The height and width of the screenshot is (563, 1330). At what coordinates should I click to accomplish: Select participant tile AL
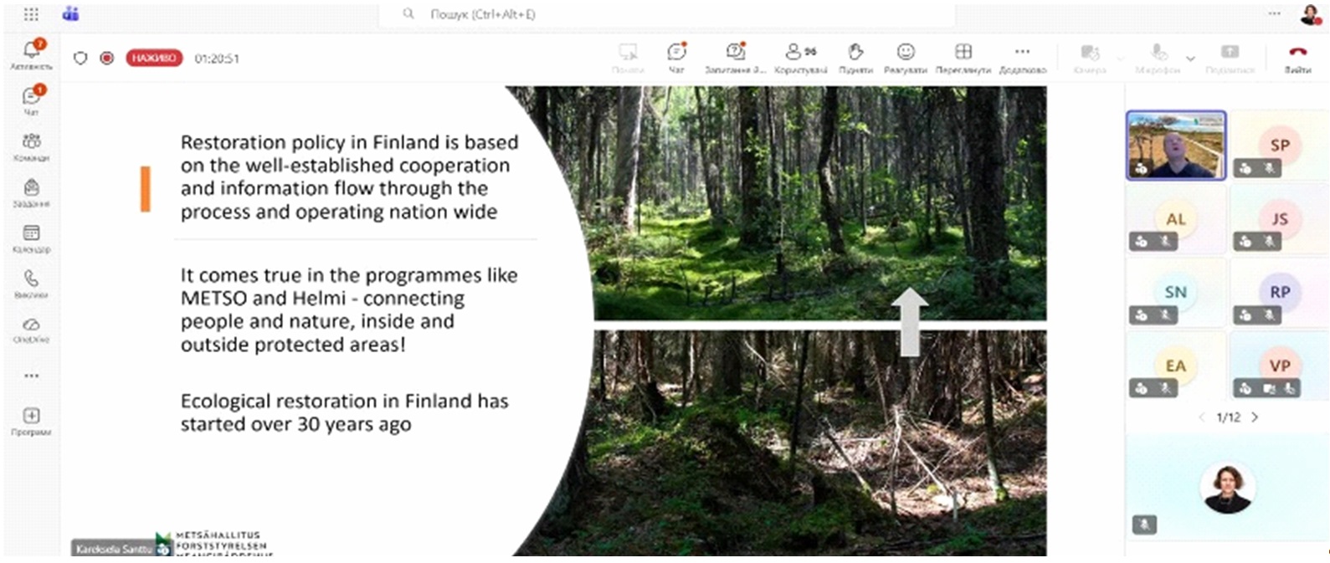pos(1176,219)
